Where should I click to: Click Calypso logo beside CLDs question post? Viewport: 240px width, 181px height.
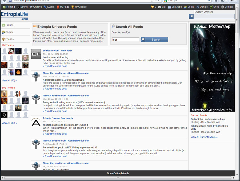coord(36,76)
